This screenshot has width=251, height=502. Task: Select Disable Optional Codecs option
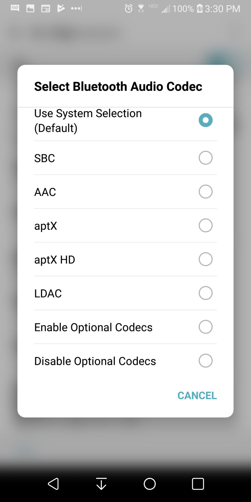click(206, 361)
